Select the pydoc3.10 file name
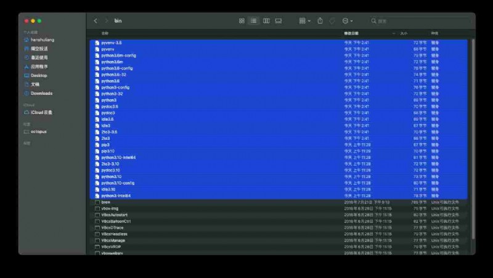The width and height of the screenshot is (493, 278). (x=111, y=171)
